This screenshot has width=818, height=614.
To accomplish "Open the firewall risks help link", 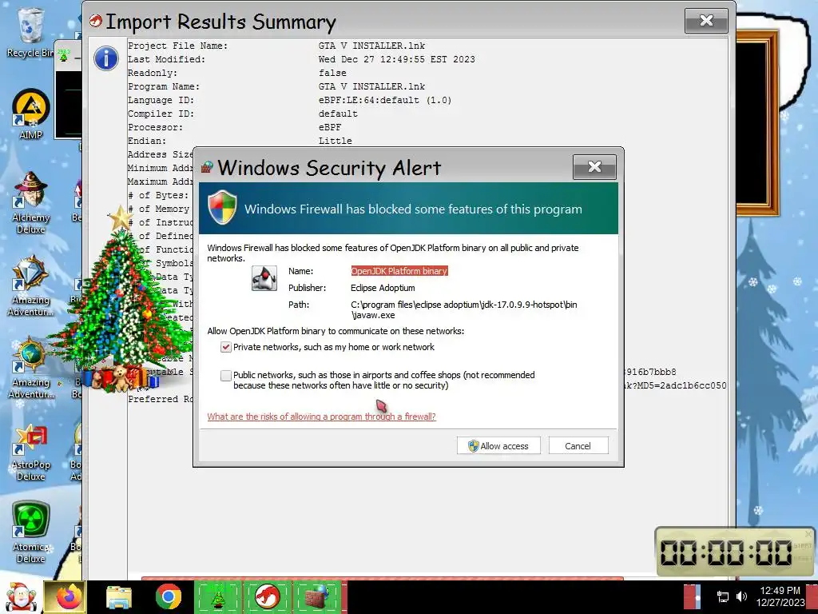I will 321,417.
